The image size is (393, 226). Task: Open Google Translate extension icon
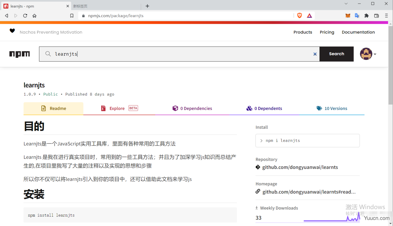pyautogui.click(x=357, y=16)
